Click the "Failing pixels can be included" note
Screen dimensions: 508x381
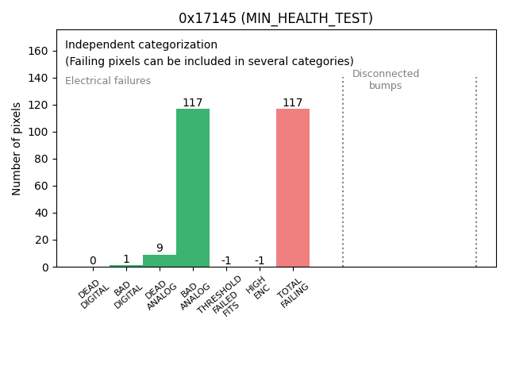coord(210,61)
